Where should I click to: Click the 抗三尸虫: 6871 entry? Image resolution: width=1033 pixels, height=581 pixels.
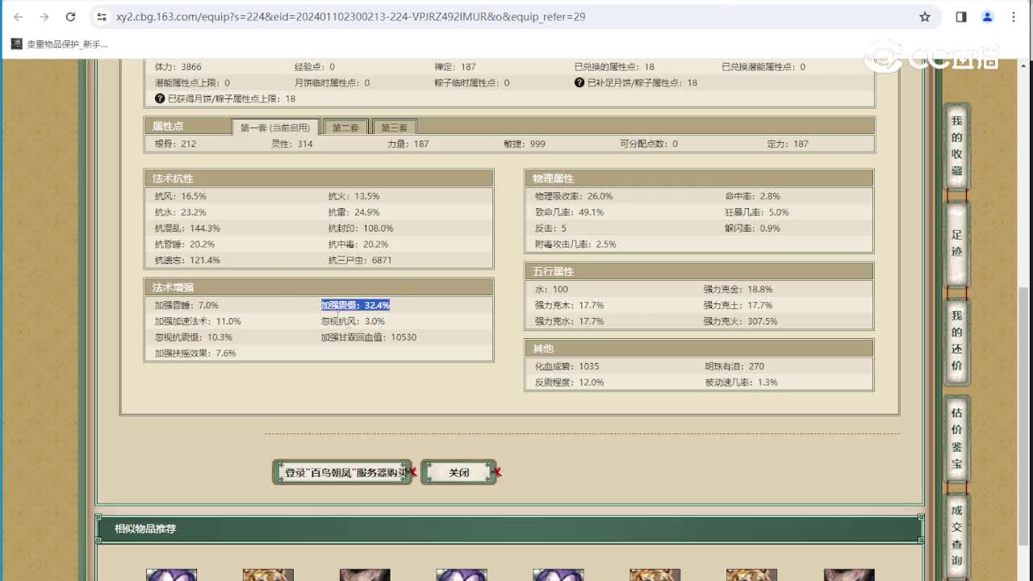(360, 260)
